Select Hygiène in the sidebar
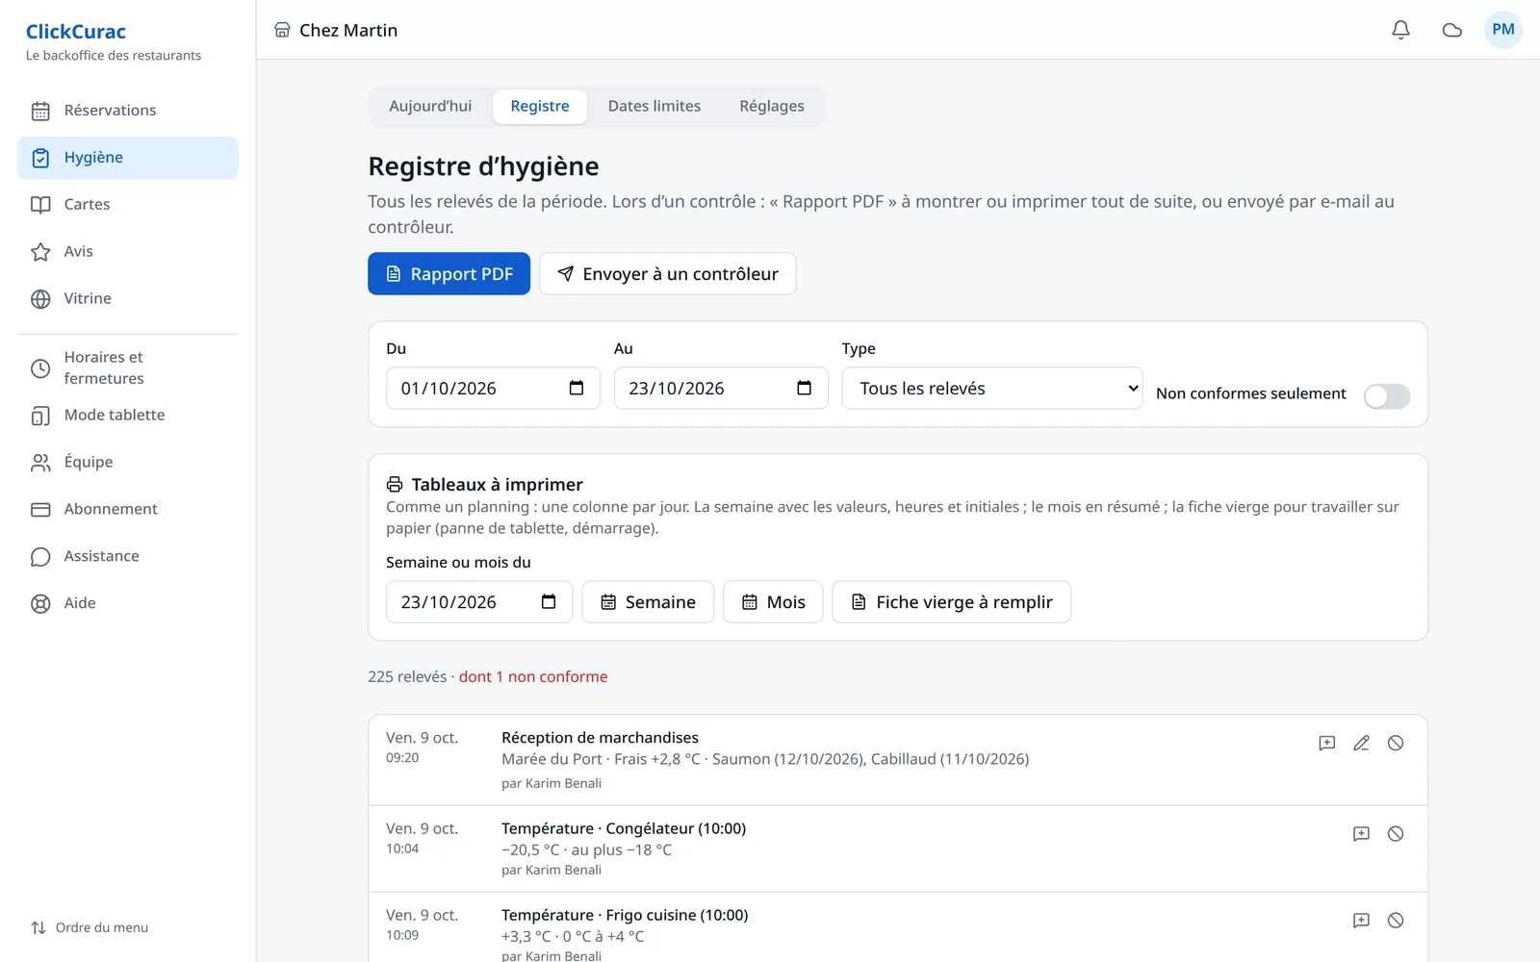 (128, 158)
